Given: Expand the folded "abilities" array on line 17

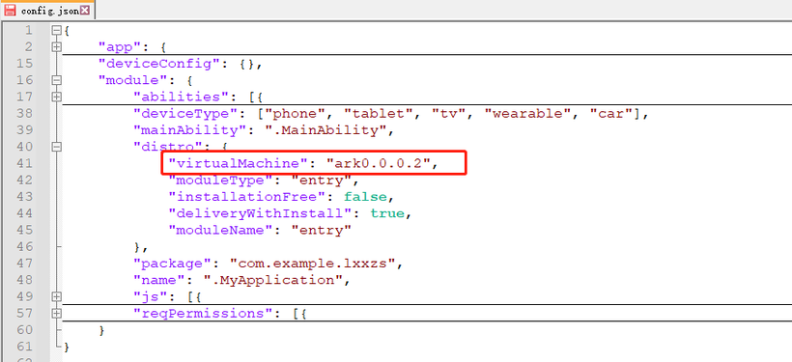Looking at the screenshot, I should click(x=56, y=97).
